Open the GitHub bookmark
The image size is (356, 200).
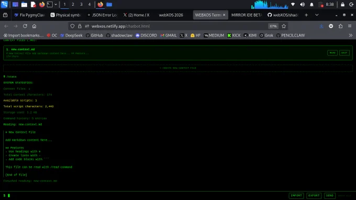point(94,36)
